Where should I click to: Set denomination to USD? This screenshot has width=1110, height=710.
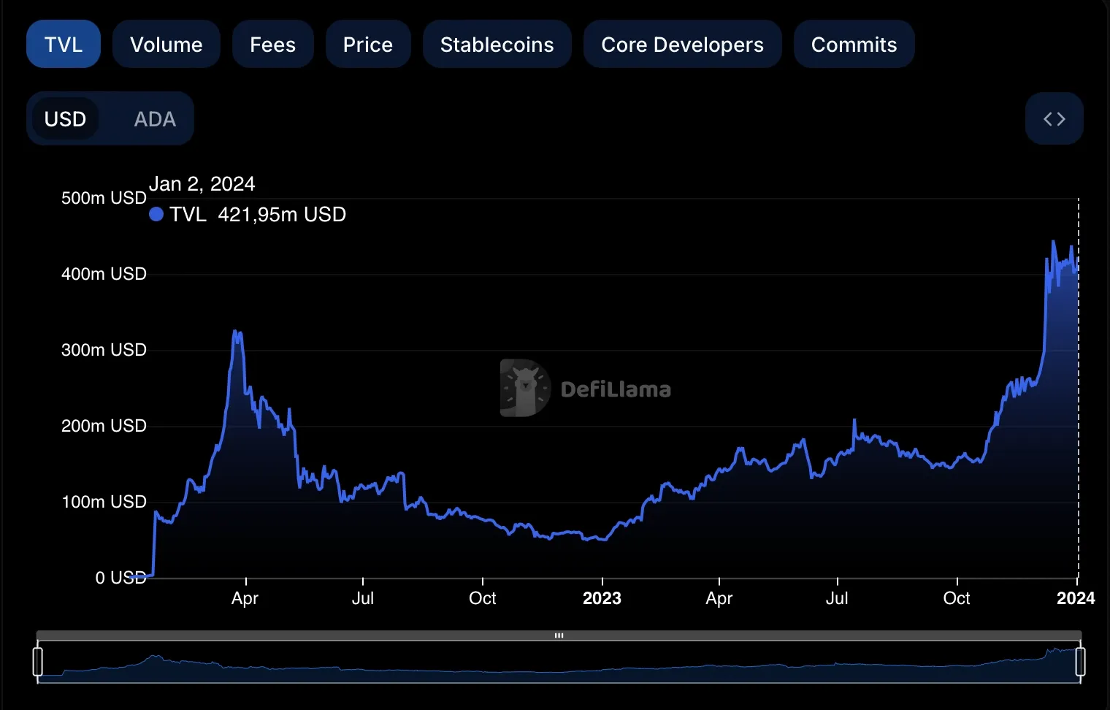pyautogui.click(x=66, y=119)
